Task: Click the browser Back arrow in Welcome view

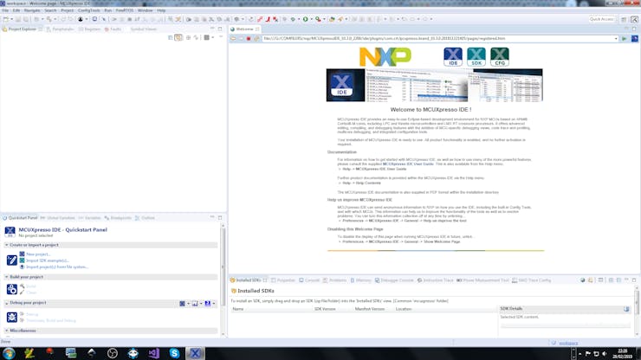Action: [233, 39]
